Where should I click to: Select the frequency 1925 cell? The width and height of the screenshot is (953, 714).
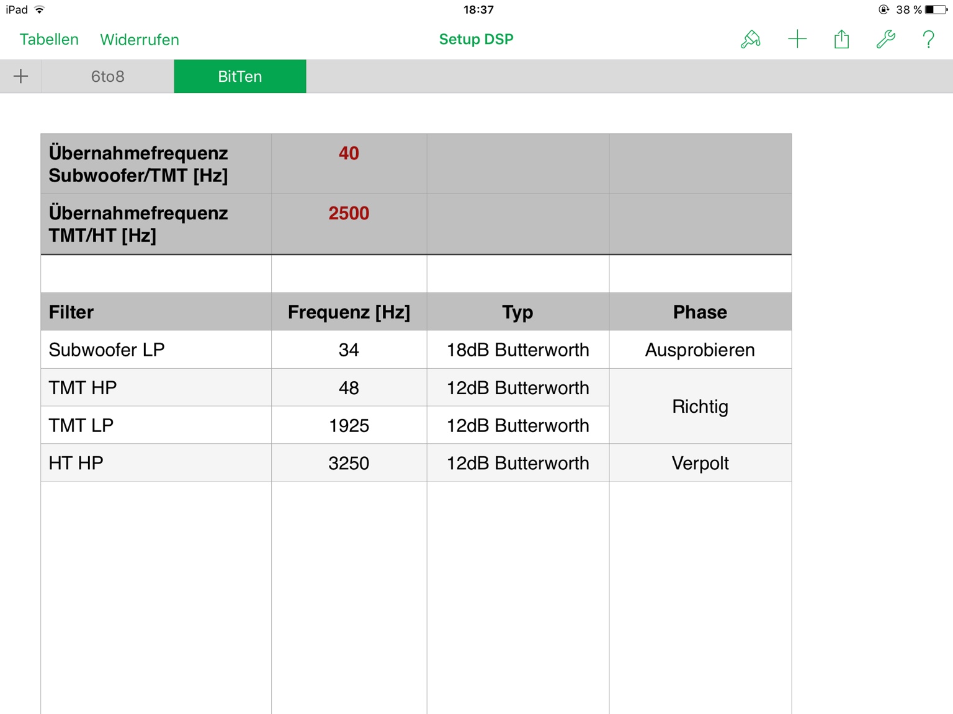pyautogui.click(x=349, y=425)
